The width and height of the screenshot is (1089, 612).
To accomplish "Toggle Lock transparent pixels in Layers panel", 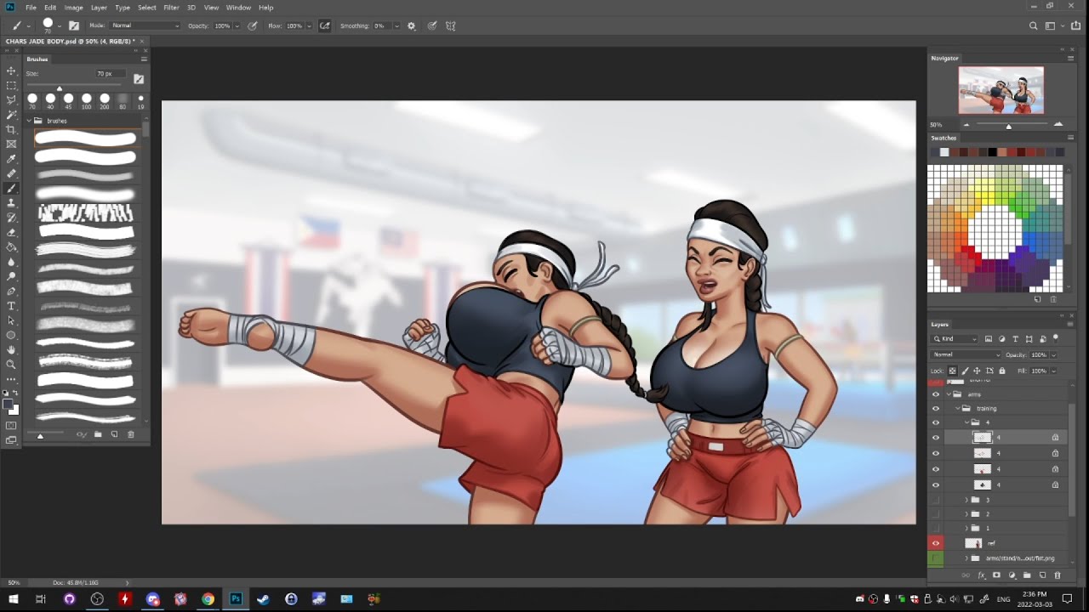I will coord(953,371).
